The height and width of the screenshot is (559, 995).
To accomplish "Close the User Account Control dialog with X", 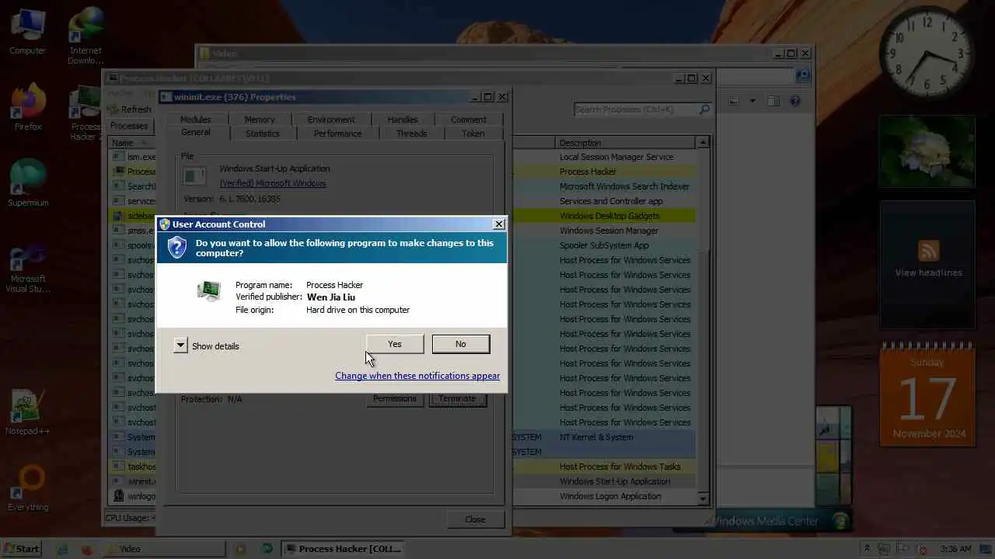I will tap(499, 224).
